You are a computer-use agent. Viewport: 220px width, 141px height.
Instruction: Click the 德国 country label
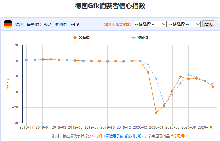(20, 24)
